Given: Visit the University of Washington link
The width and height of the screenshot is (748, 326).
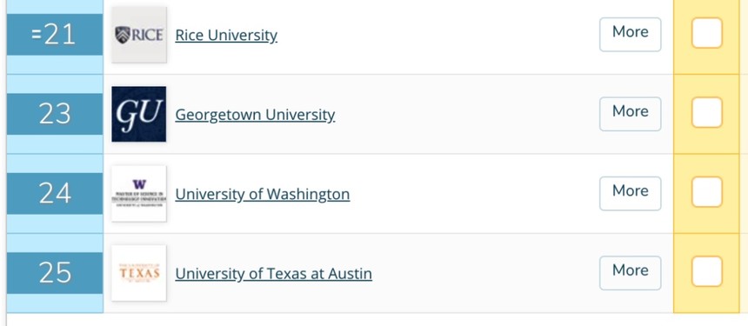Looking at the screenshot, I should 263,195.
